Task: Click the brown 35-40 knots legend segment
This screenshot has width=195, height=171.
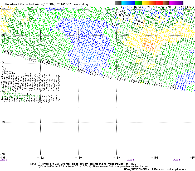Action: tap(166, 3)
